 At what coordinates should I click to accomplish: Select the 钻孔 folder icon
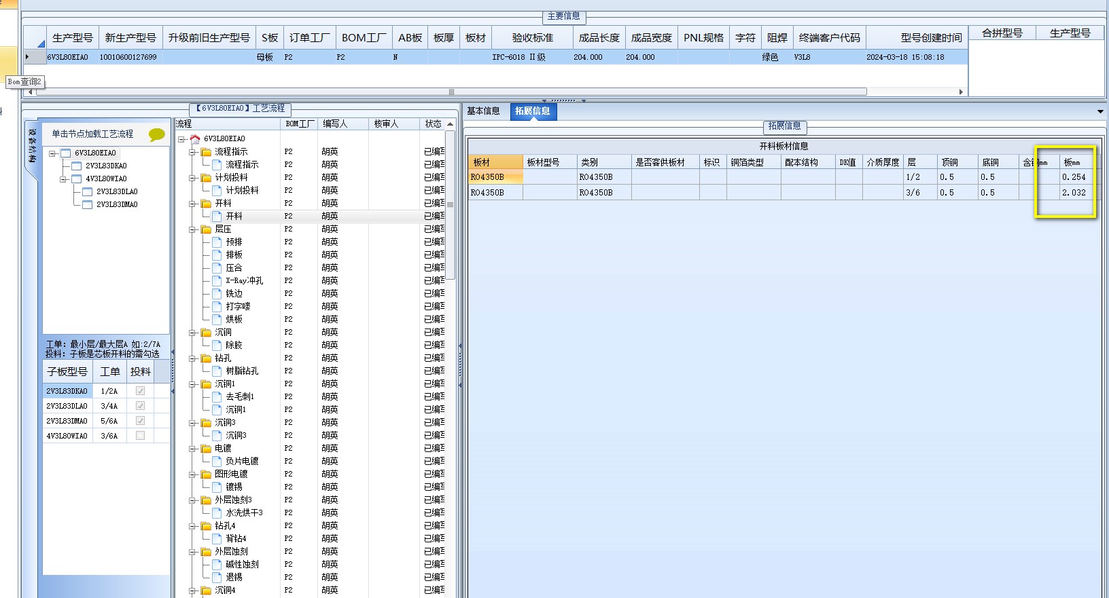coord(206,358)
